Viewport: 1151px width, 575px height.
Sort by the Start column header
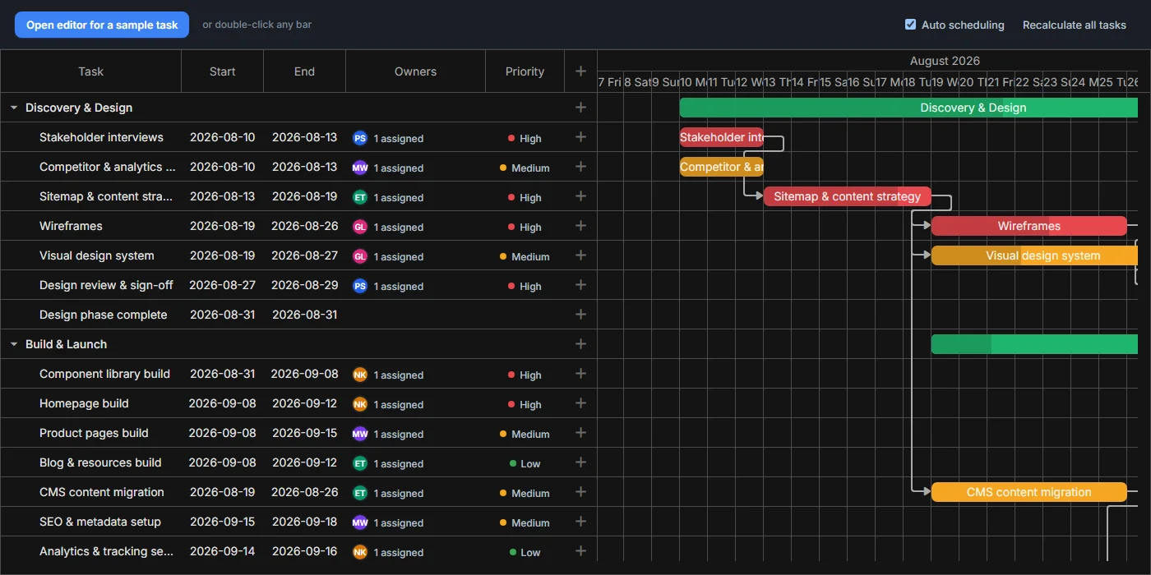pos(222,71)
